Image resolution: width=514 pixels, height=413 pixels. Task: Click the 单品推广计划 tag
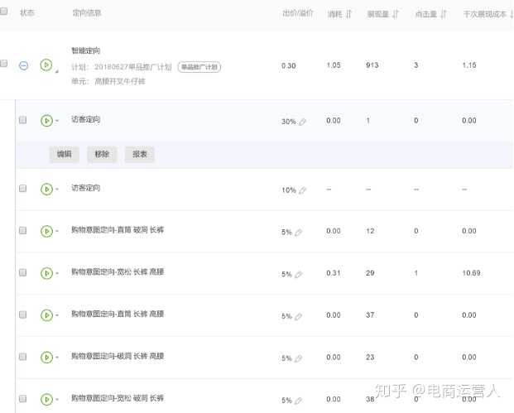pos(199,67)
